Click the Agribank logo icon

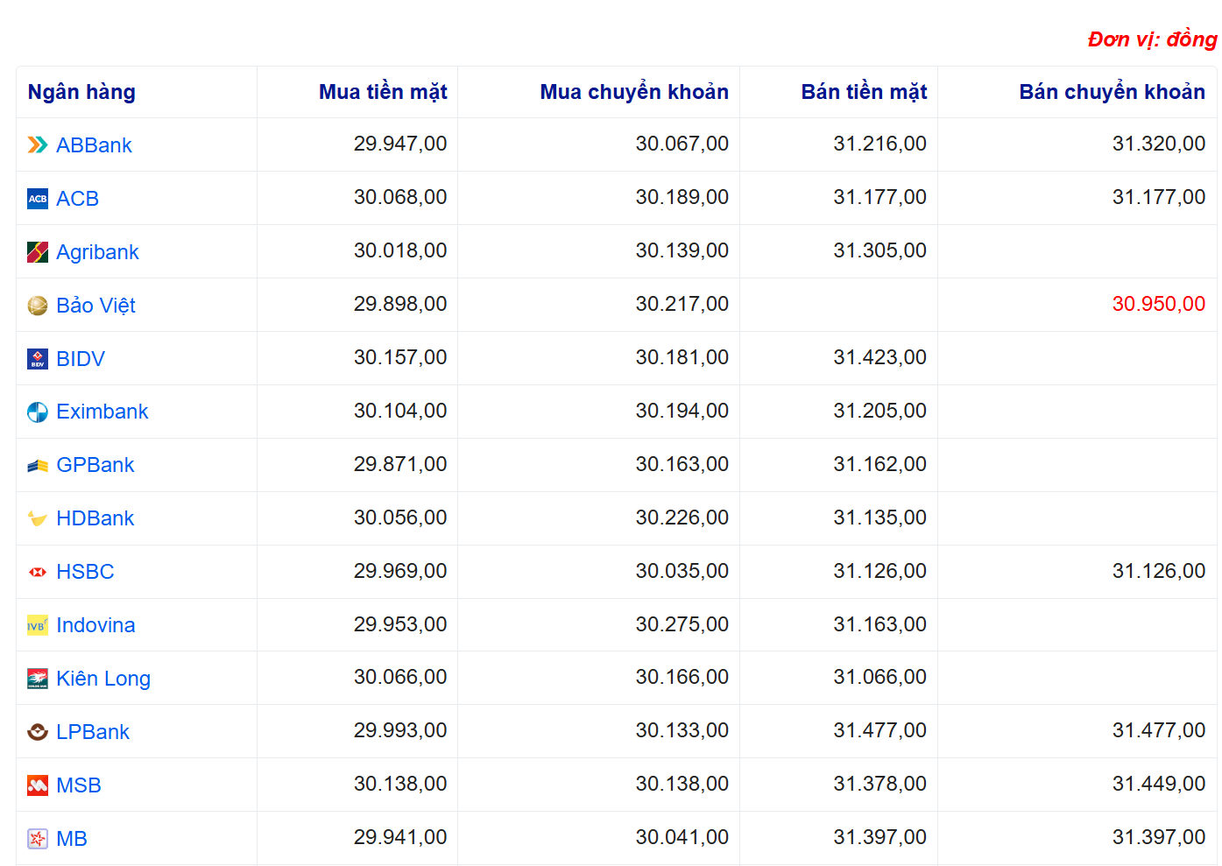(37, 252)
